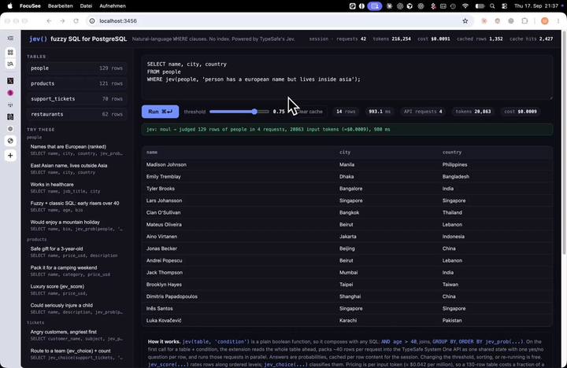The width and height of the screenshot is (567, 368).
Task: Toggle the sidebar list icon at top
Action: pyautogui.click(x=10, y=39)
